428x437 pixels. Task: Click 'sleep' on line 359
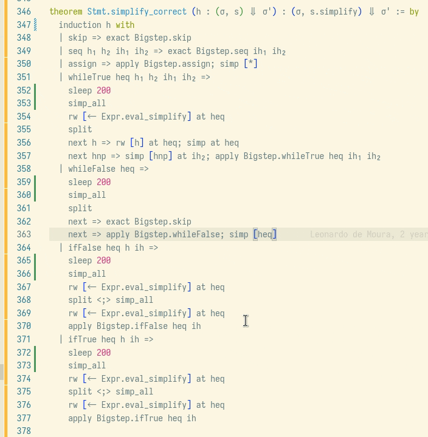coord(80,182)
